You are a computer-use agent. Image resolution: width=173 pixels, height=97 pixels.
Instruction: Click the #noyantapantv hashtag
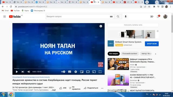tap(17, 77)
